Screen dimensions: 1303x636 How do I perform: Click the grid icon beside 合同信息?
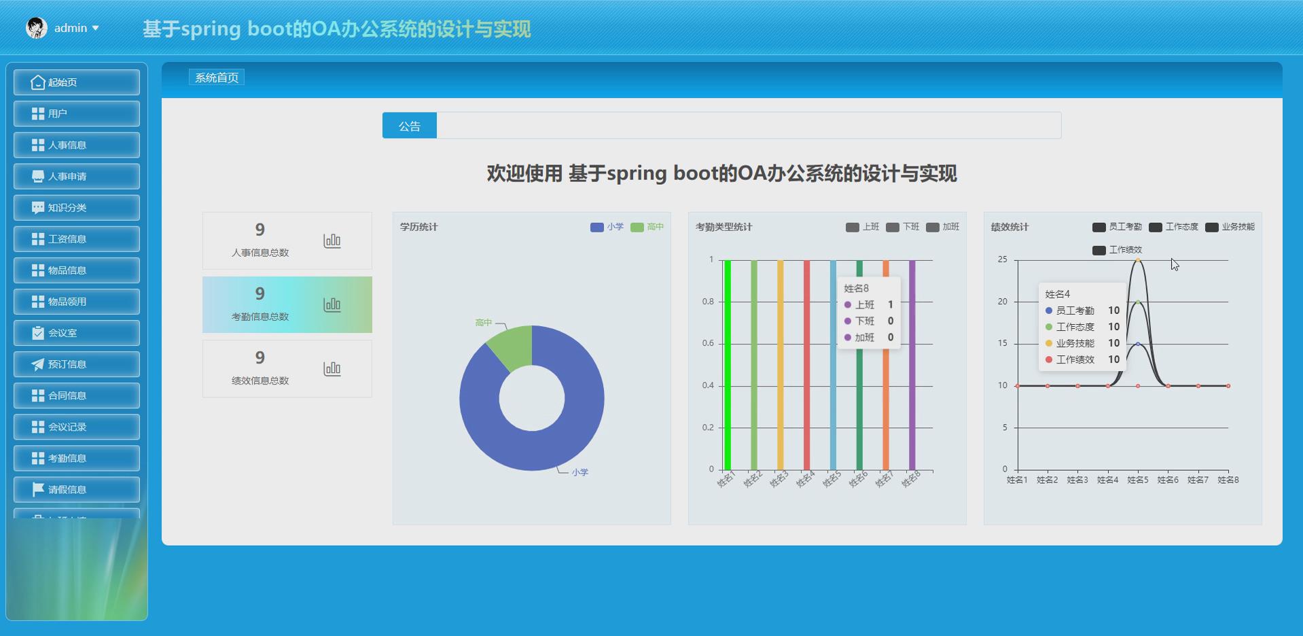pos(38,395)
